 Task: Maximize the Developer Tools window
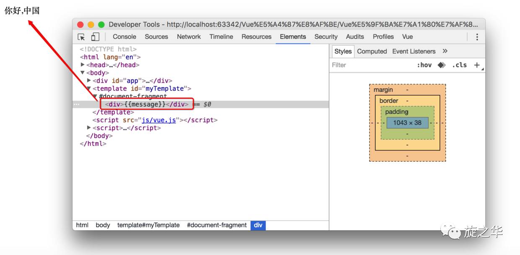click(x=101, y=25)
